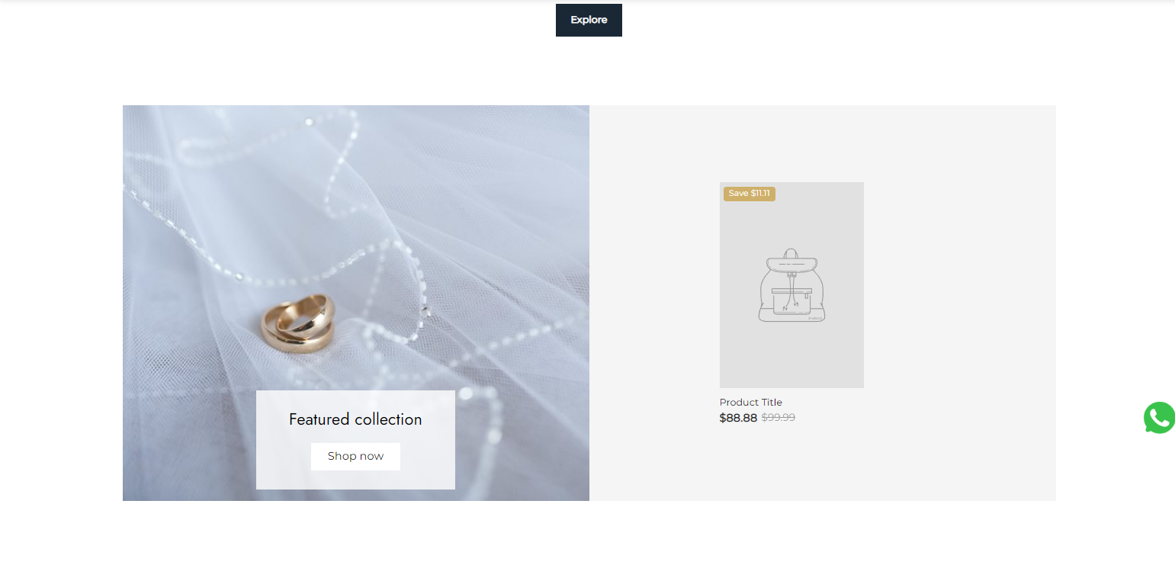Select the $88.88 sale price

738,418
